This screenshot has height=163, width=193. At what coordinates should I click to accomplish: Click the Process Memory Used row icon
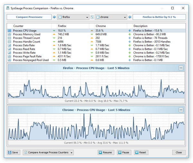[9, 34]
